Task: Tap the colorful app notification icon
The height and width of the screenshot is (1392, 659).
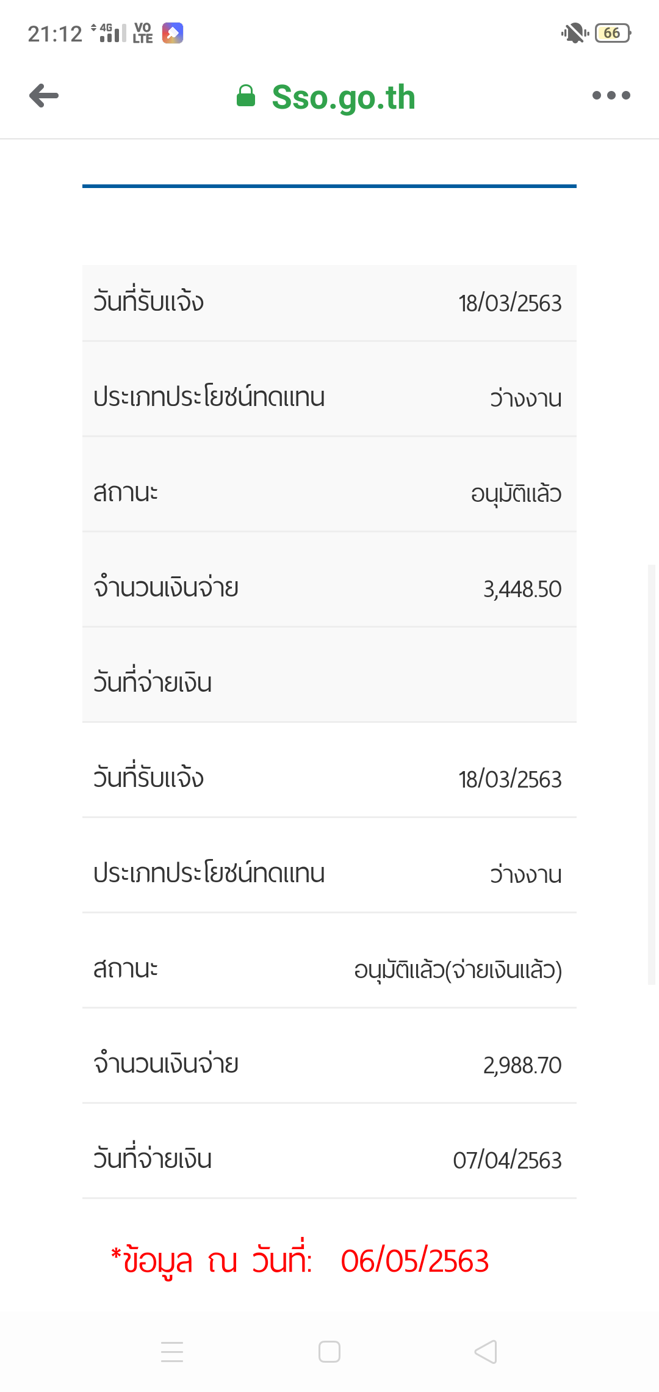Action: click(x=173, y=33)
